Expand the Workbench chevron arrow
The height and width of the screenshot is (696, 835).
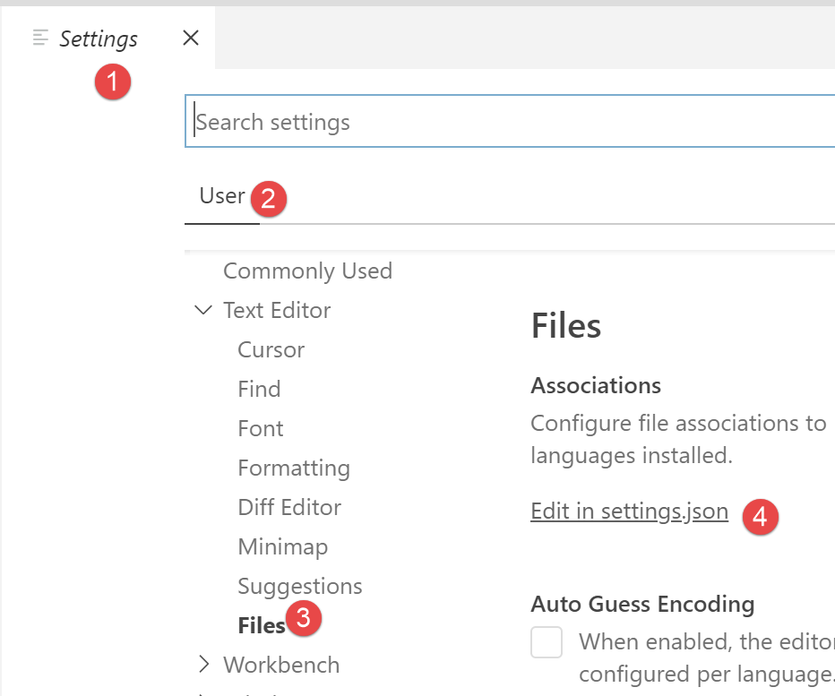pyautogui.click(x=203, y=665)
